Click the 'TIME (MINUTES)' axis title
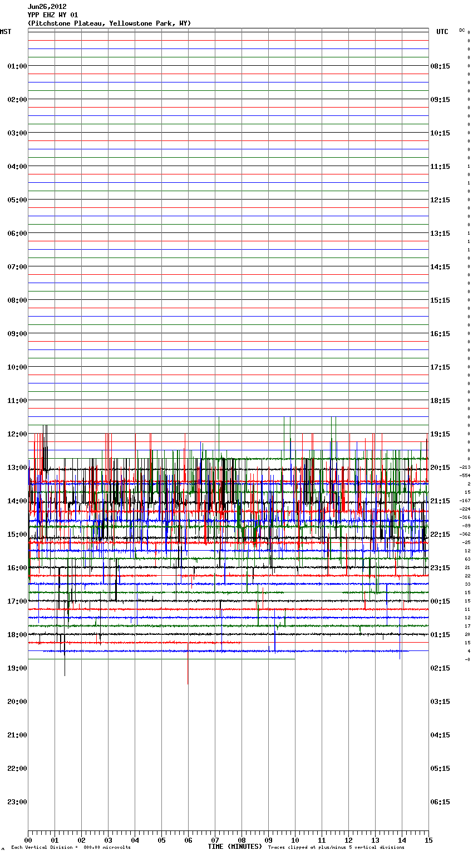Viewport: 473px width, 855px height. click(x=235, y=847)
